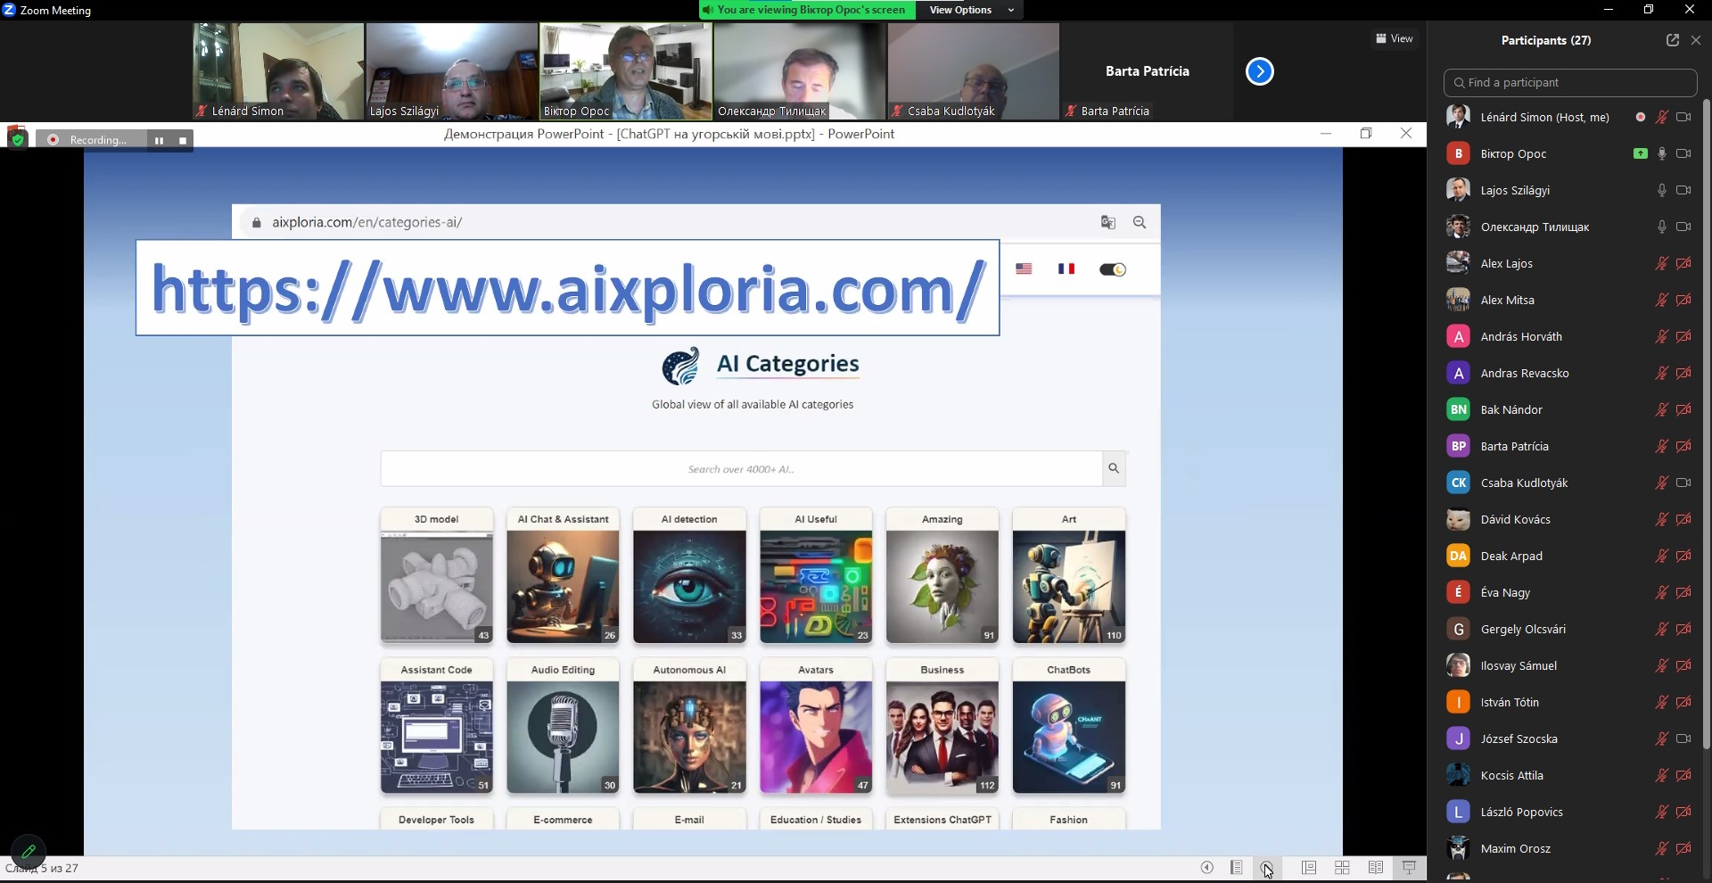Toggle Lajos Szilágyi's microphone
This screenshot has height=883, width=1712.
(1661, 190)
